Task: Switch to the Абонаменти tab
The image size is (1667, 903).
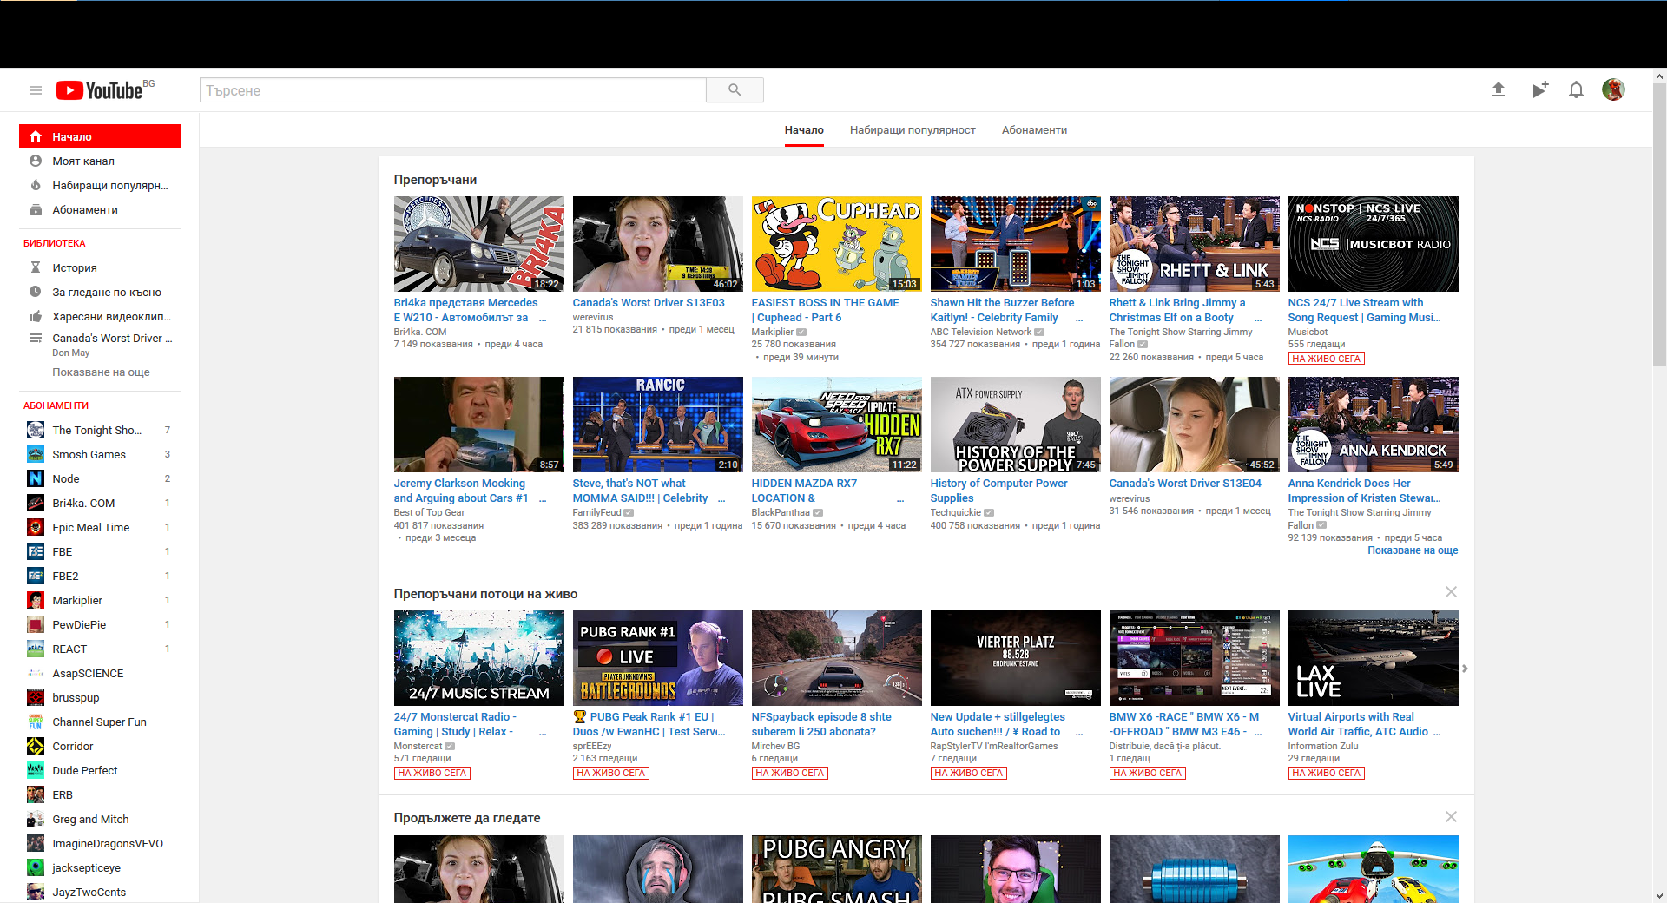Action: click(1034, 130)
